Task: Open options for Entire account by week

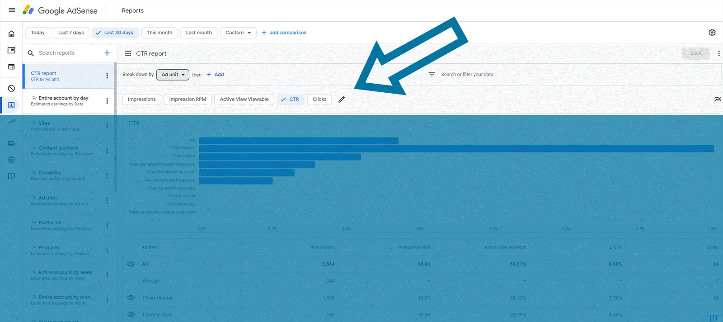Action: [107, 275]
